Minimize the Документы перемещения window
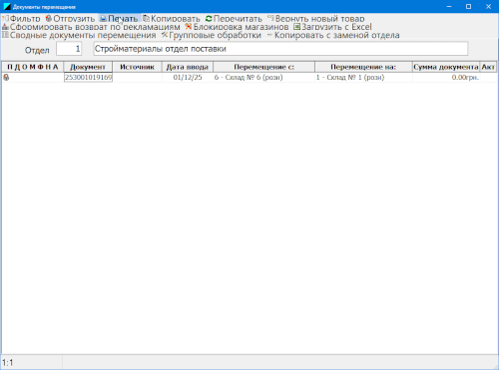Image resolution: width=499 pixels, height=370 pixels. tap(449, 6)
